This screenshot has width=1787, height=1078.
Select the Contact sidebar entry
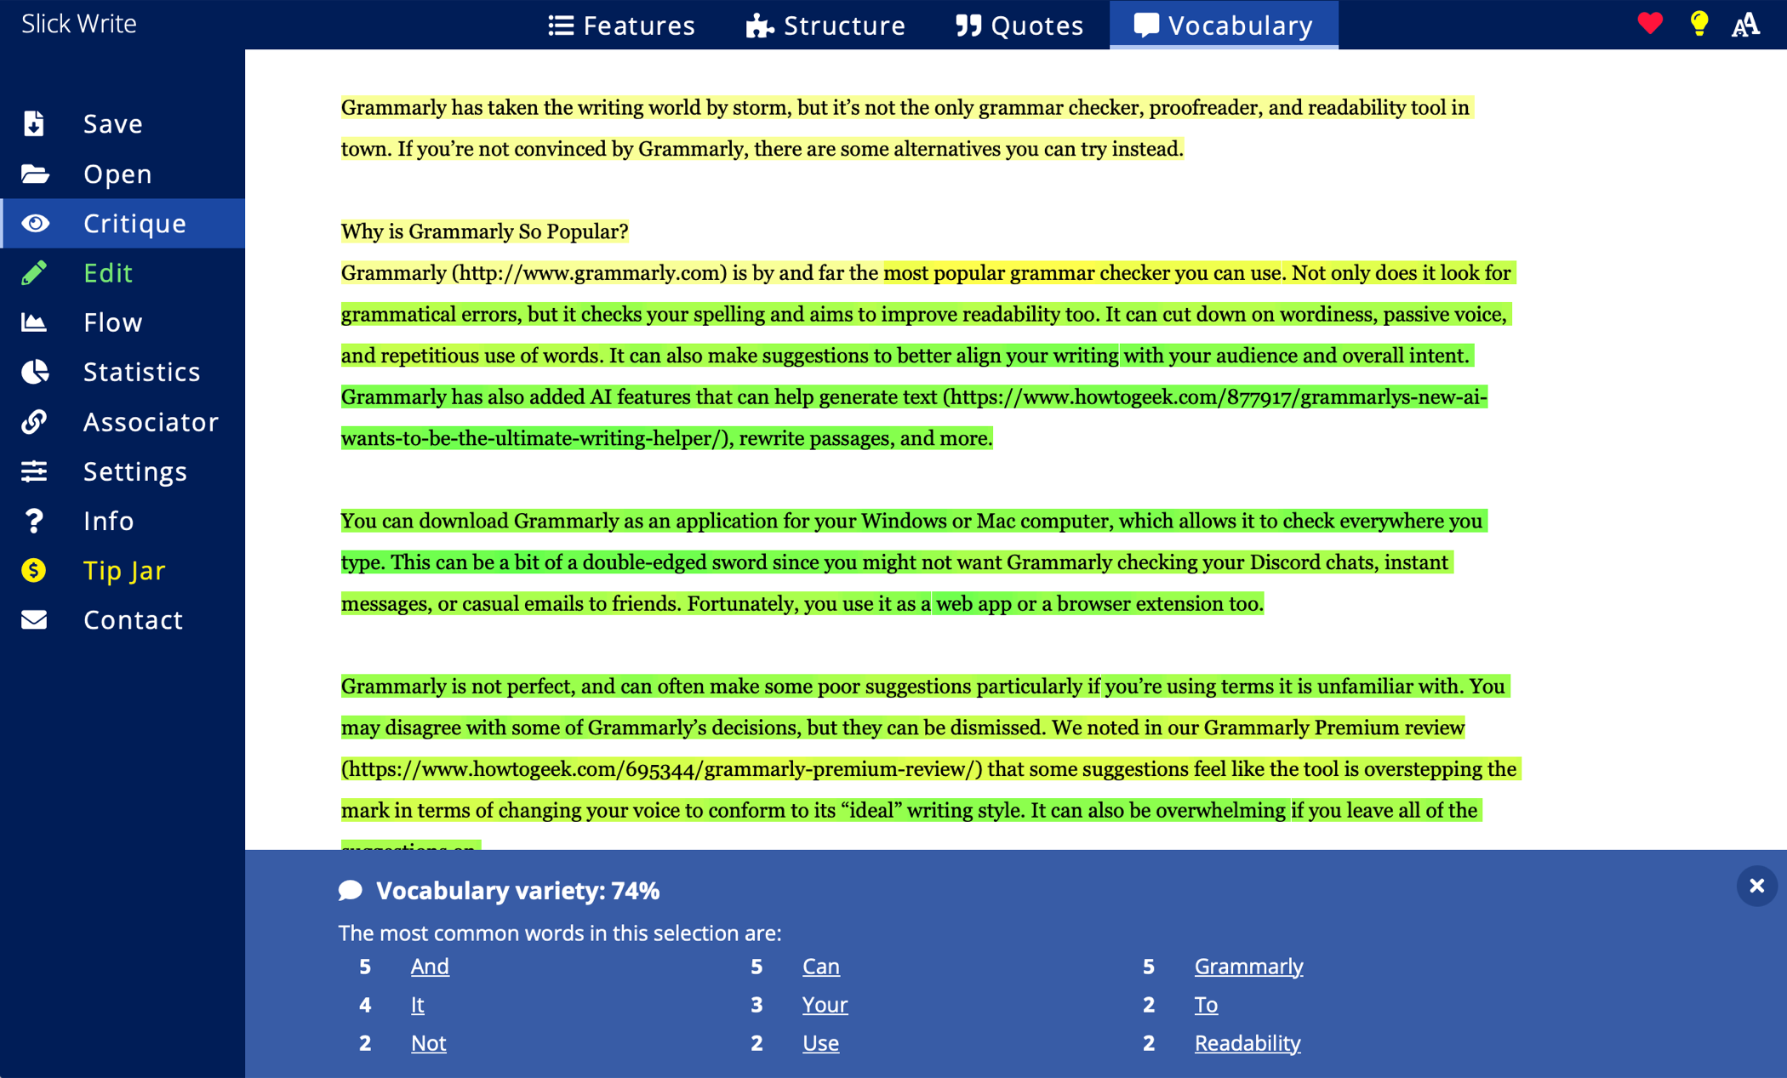[133, 619]
